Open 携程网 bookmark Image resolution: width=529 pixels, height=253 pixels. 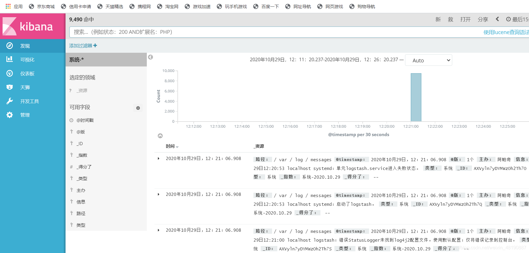pyautogui.click(x=140, y=6)
